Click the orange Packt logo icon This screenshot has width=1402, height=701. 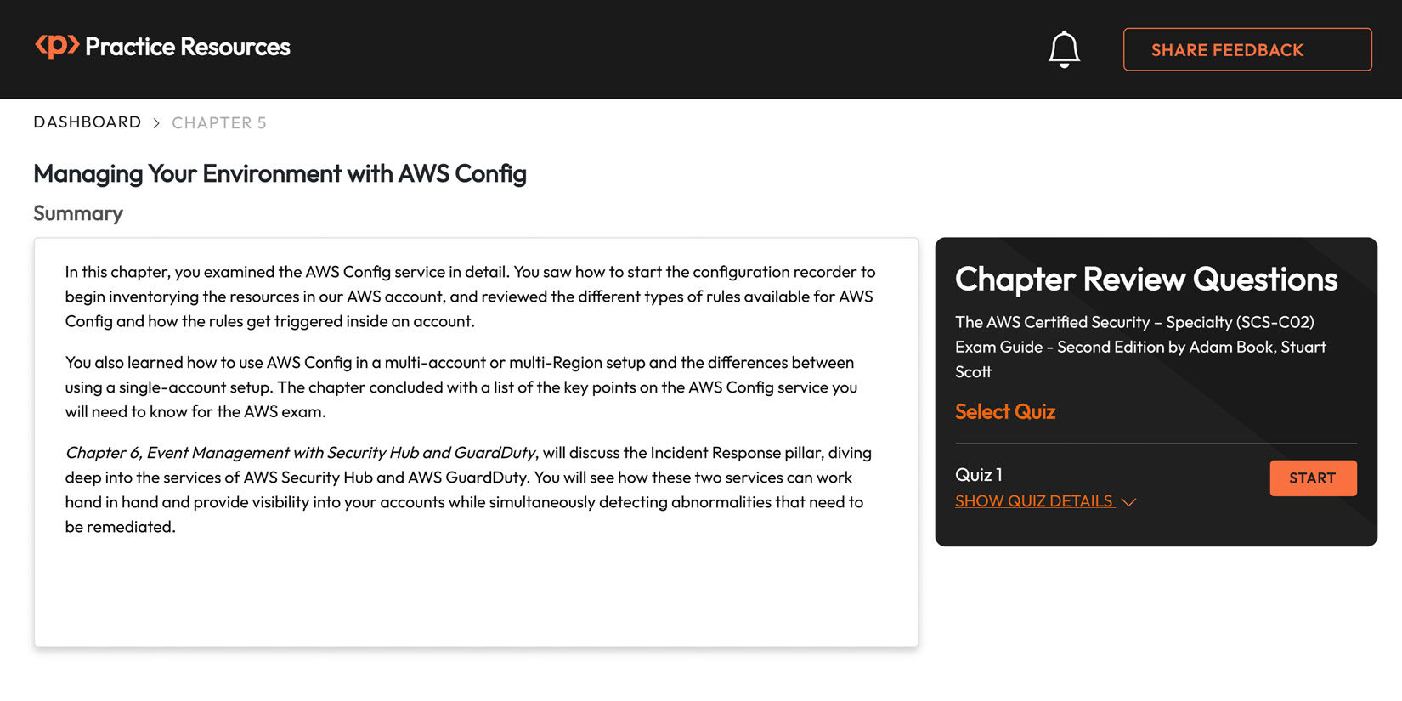point(57,46)
